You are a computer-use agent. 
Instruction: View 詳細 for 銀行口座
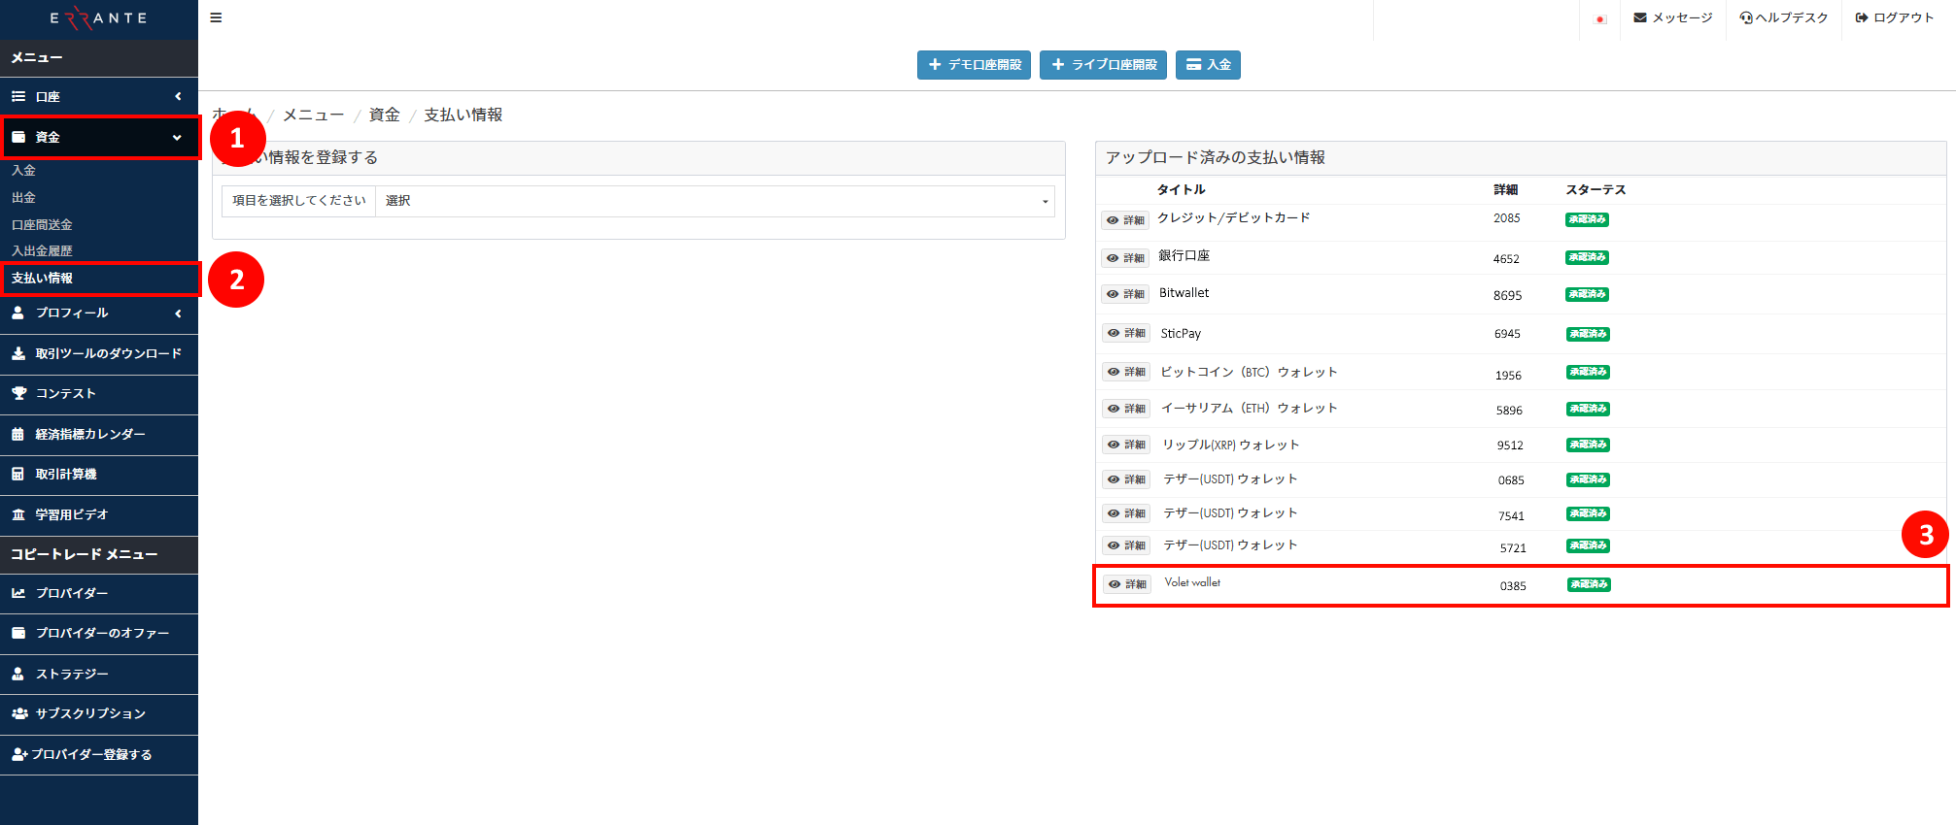[x=1125, y=258]
